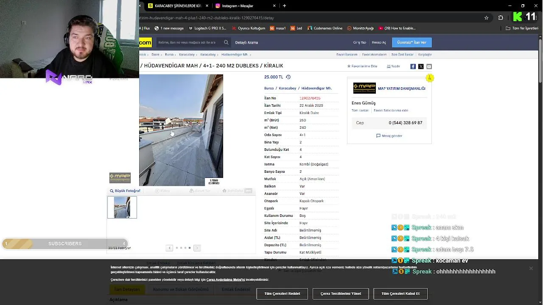
Task: Click the Yazdır print link
Action: point(393,67)
